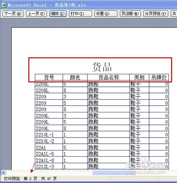Click the horizontal scrollbar thumb
This screenshot has width=177, height=183.
pos(114,173)
